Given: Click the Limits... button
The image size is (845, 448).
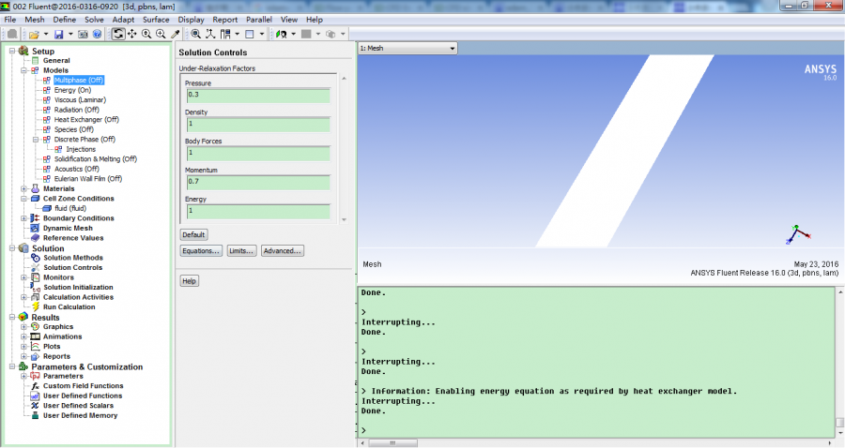Looking at the screenshot, I should [241, 251].
